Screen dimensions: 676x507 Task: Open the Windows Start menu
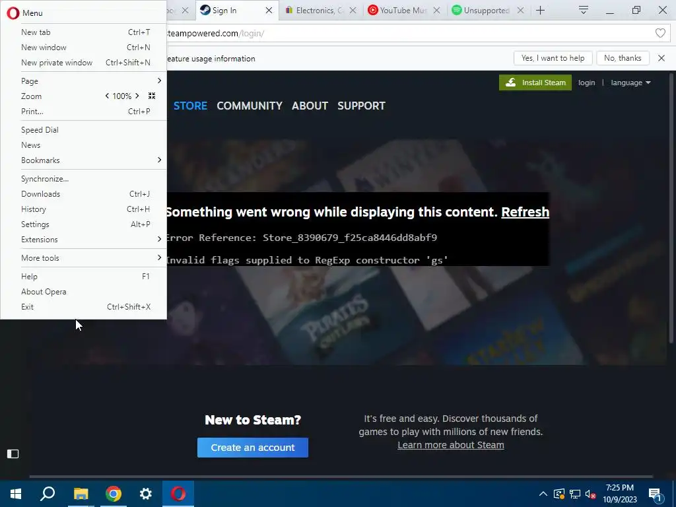pyautogui.click(x=16, y=494)
